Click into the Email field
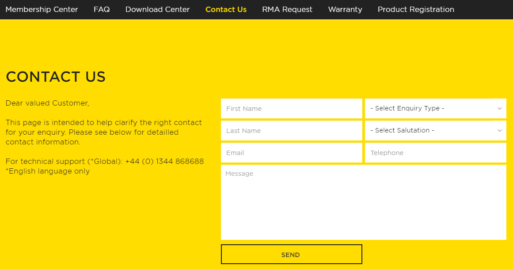The height and width of the screenshot is (269, 513). (292, 152)
